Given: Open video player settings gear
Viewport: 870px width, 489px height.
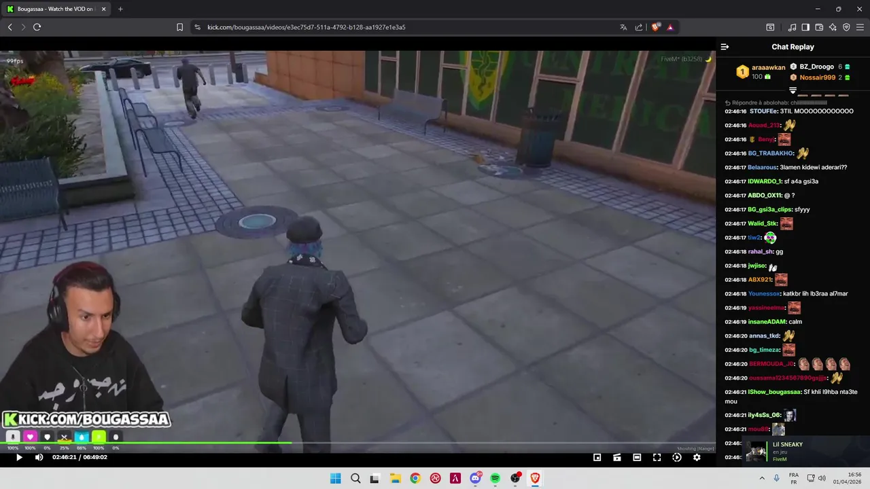Looking at the screenshot, I should tap(697, 457).
